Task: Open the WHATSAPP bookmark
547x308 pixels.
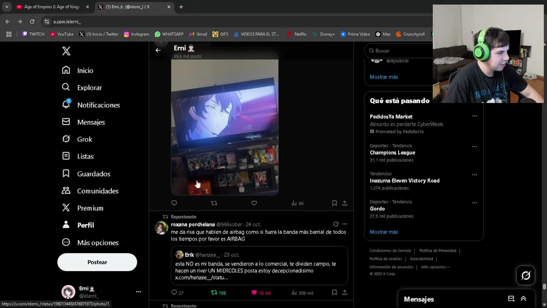Action: pyautogui.click(x=169, y=34)
